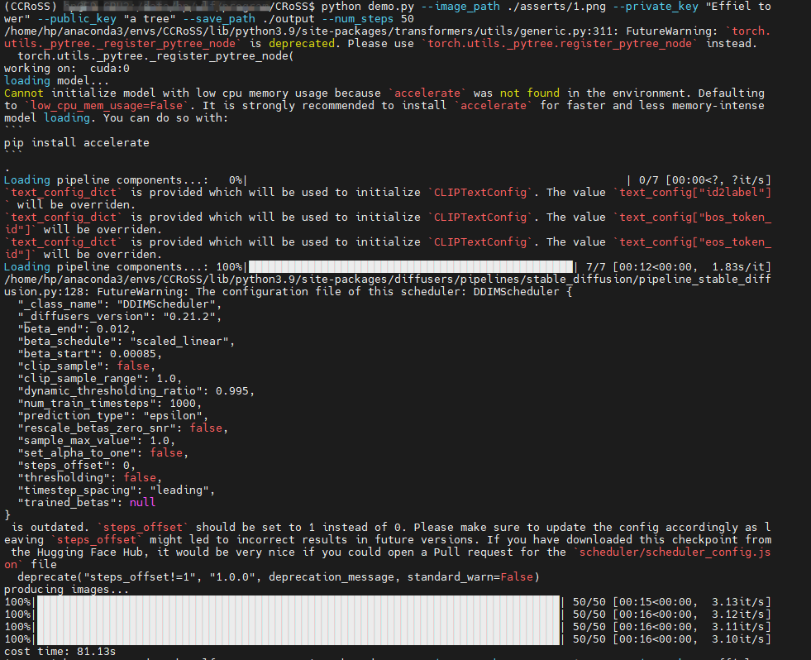Click the 'scheduler/scheduler_config.js' red text

point(675,552)
